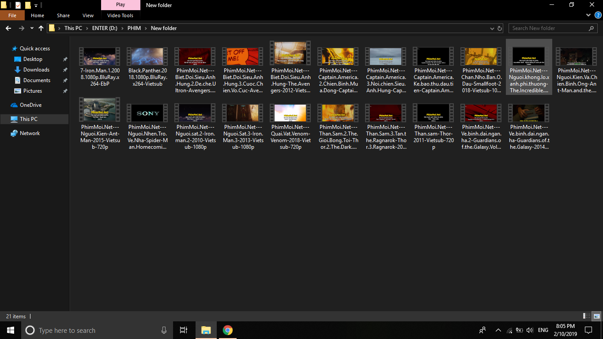Open the 7-Iron.Man.1.2008 video thumbnail

tap(100, 56)
